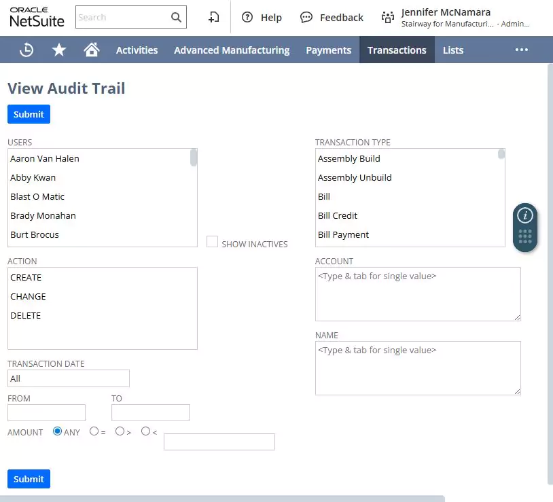Toggle the Show Inactives checkbox

[x=212, y=242]
